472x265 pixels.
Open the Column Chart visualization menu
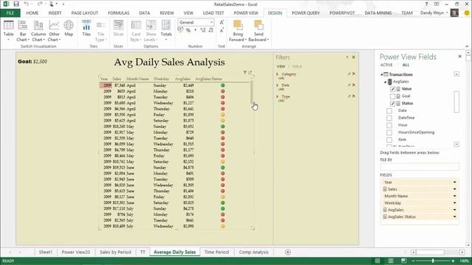point(38,31)
